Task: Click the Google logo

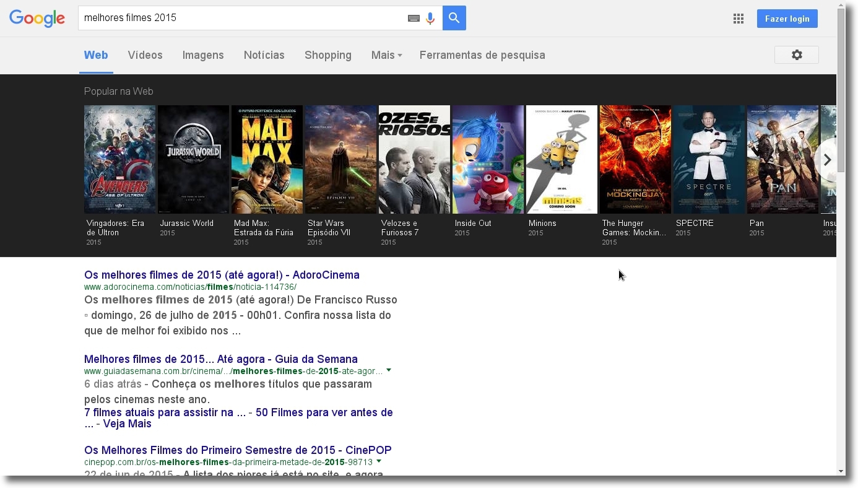Action: click(x=37, y=19)
